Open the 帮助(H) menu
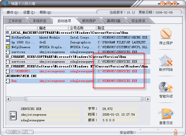This screenshot has width=186, height=136. click(x=45, y=12)
